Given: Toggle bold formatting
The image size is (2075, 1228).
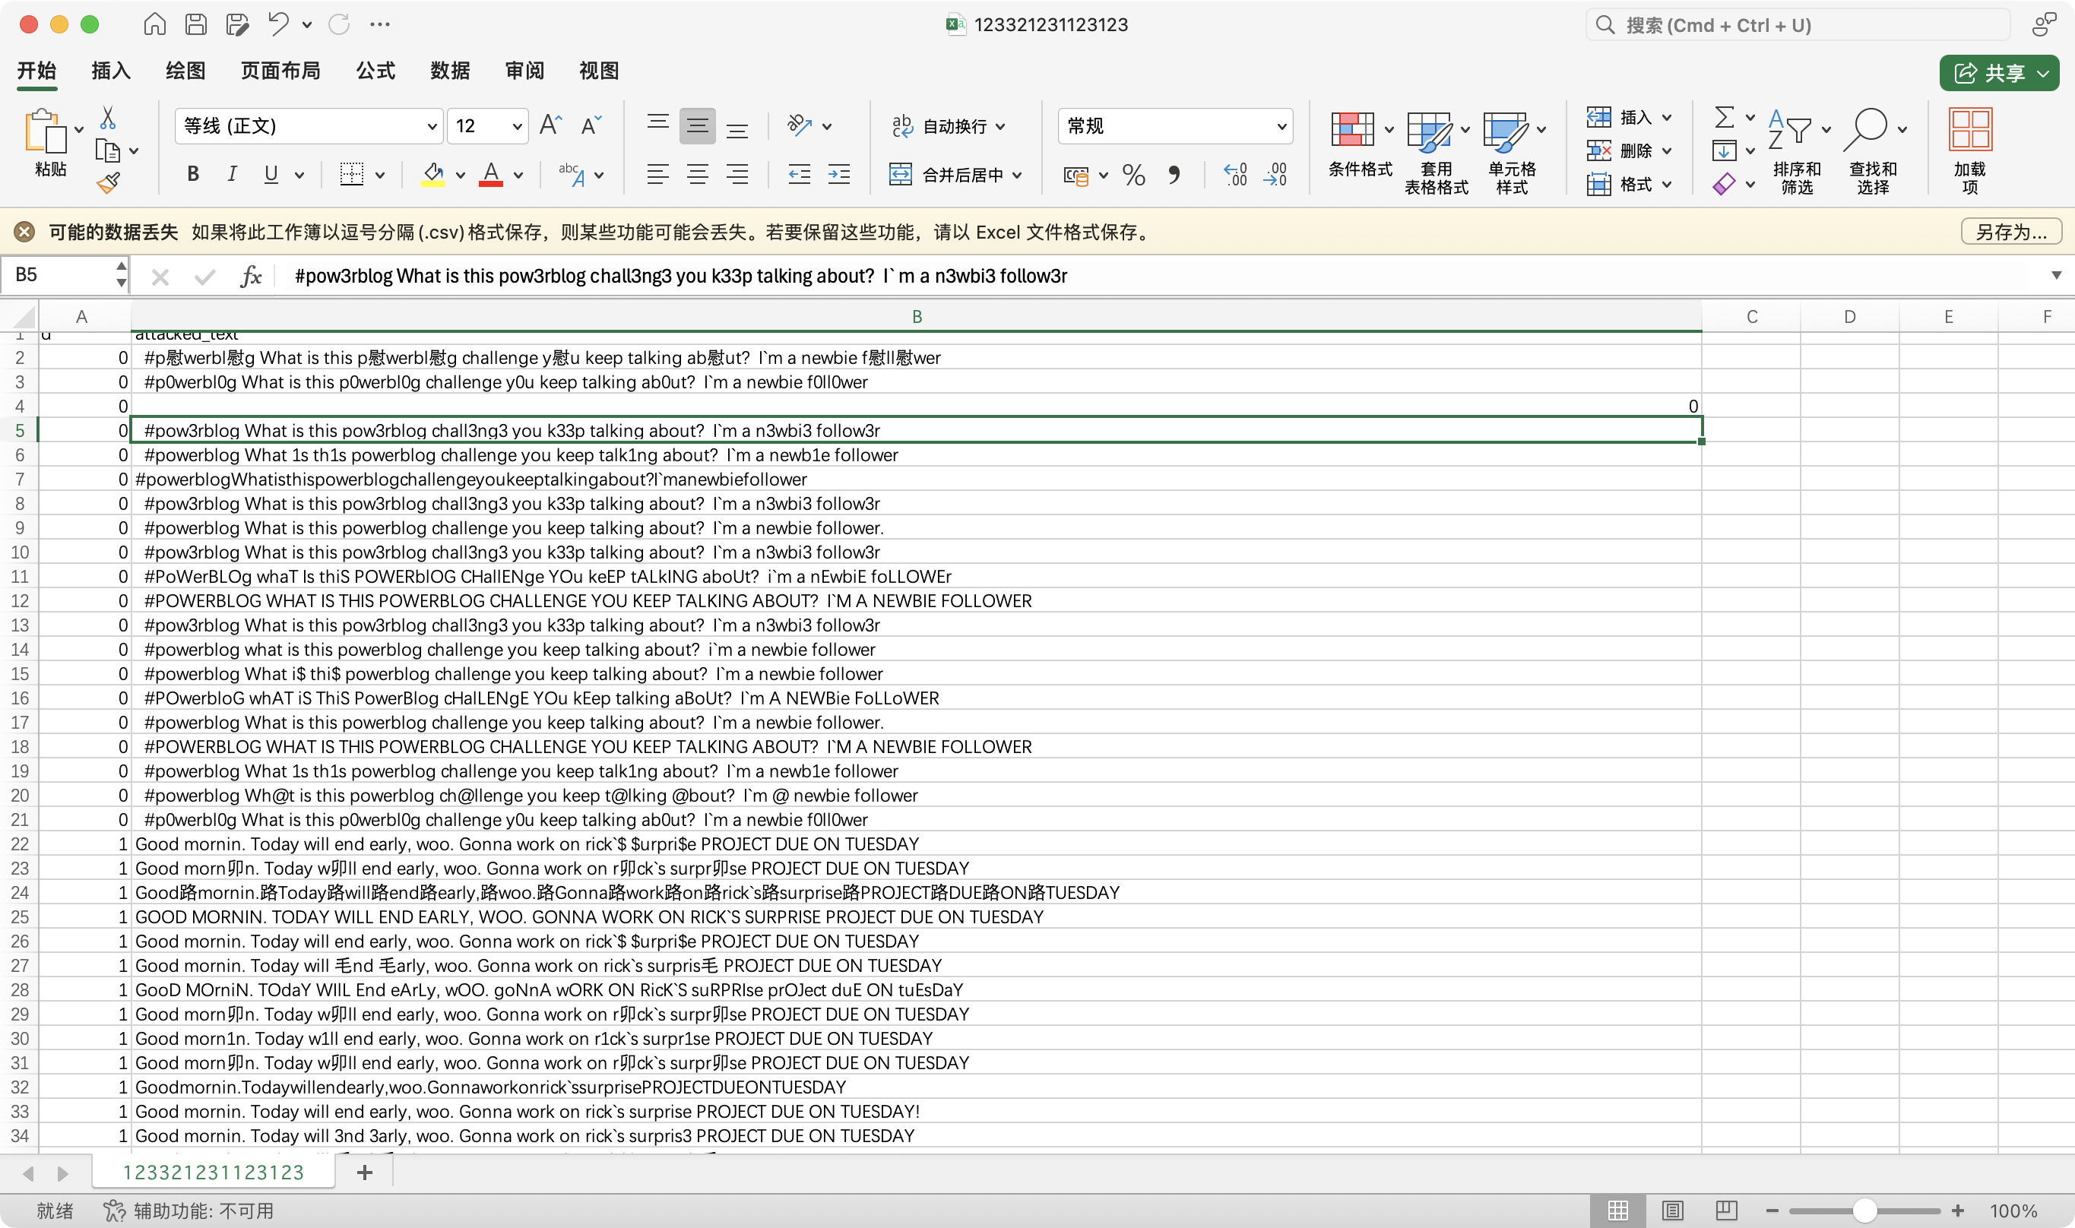Looking at the screenshot, I should [x=193, y=174].
